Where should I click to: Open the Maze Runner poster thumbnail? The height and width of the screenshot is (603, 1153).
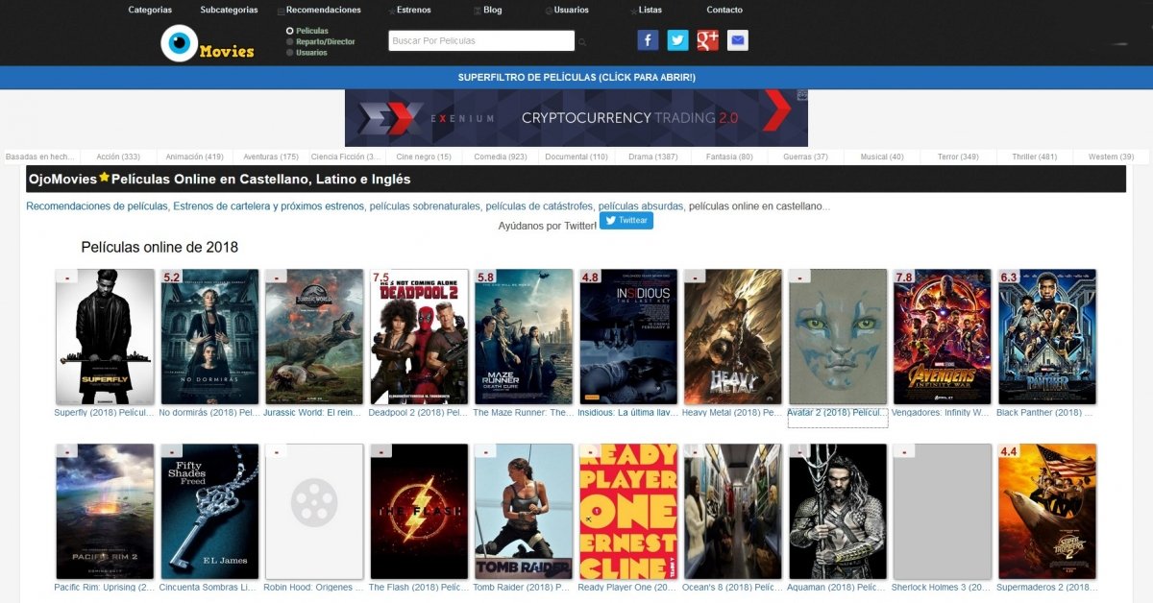click(524, 337)
